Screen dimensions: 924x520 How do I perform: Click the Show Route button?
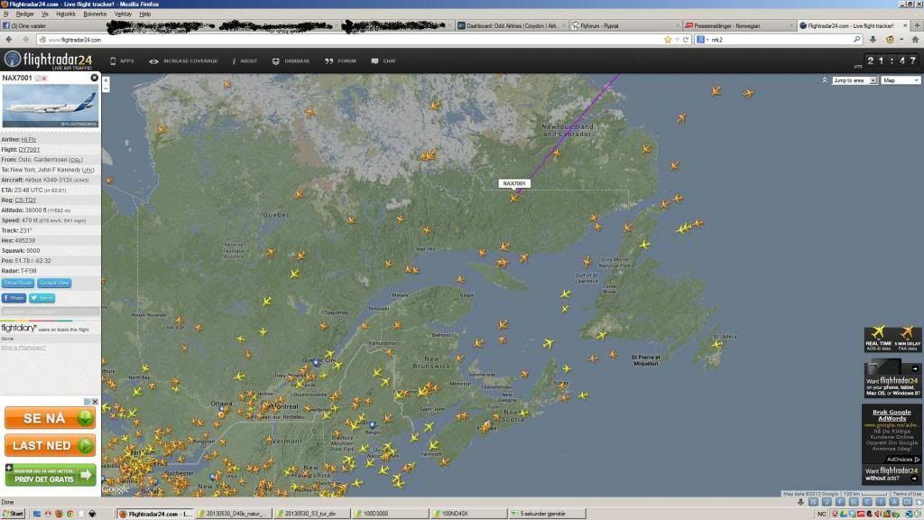(x=18, y=283)
